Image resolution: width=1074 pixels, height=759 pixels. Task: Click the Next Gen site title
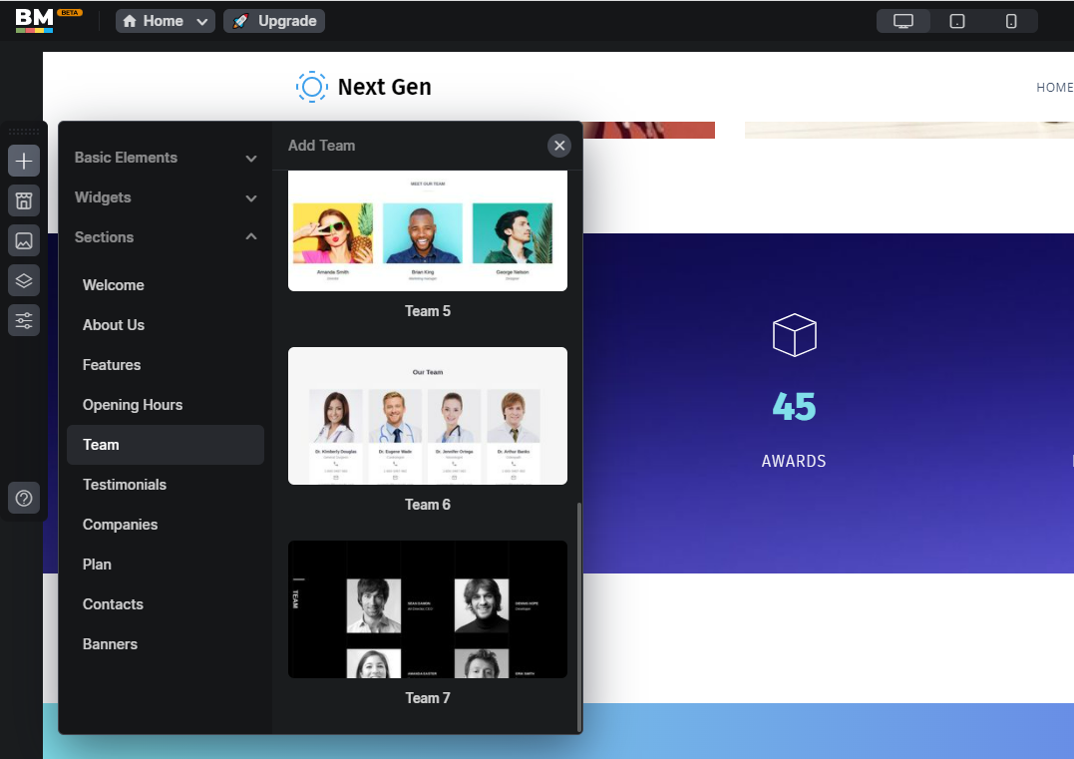[x=385, y=87]
